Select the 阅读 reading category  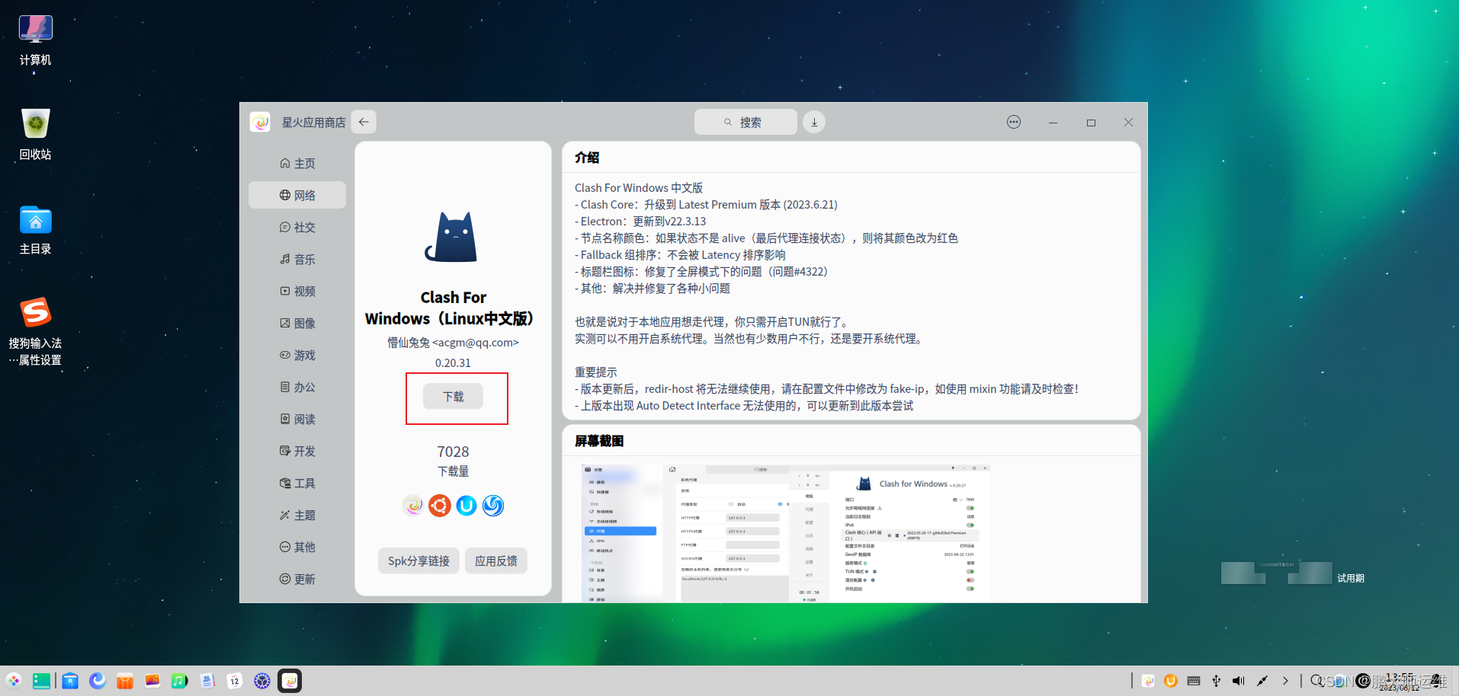pos(297,419)
